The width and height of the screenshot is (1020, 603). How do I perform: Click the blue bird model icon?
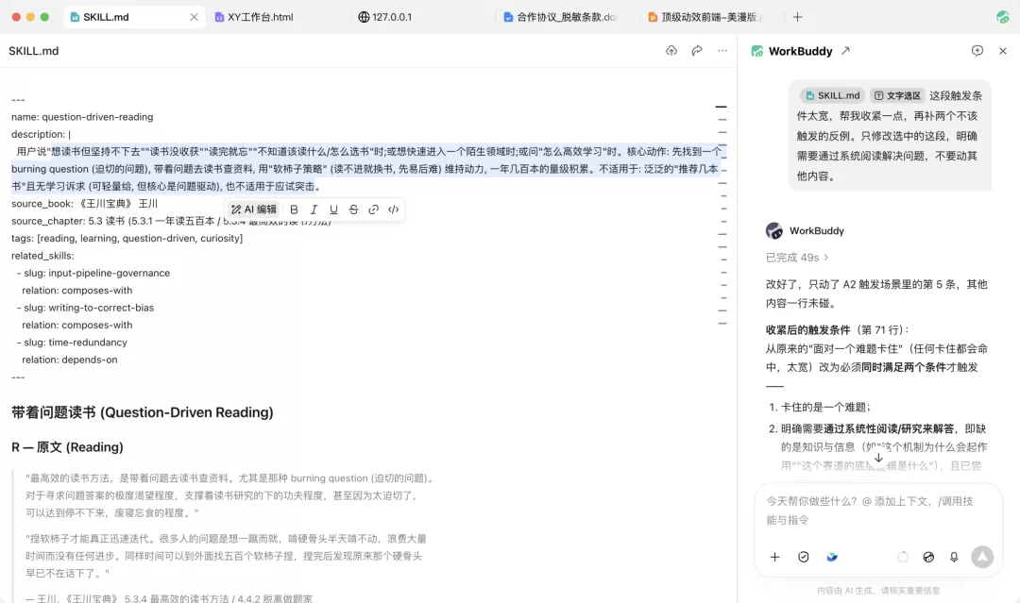click(832, 557)
